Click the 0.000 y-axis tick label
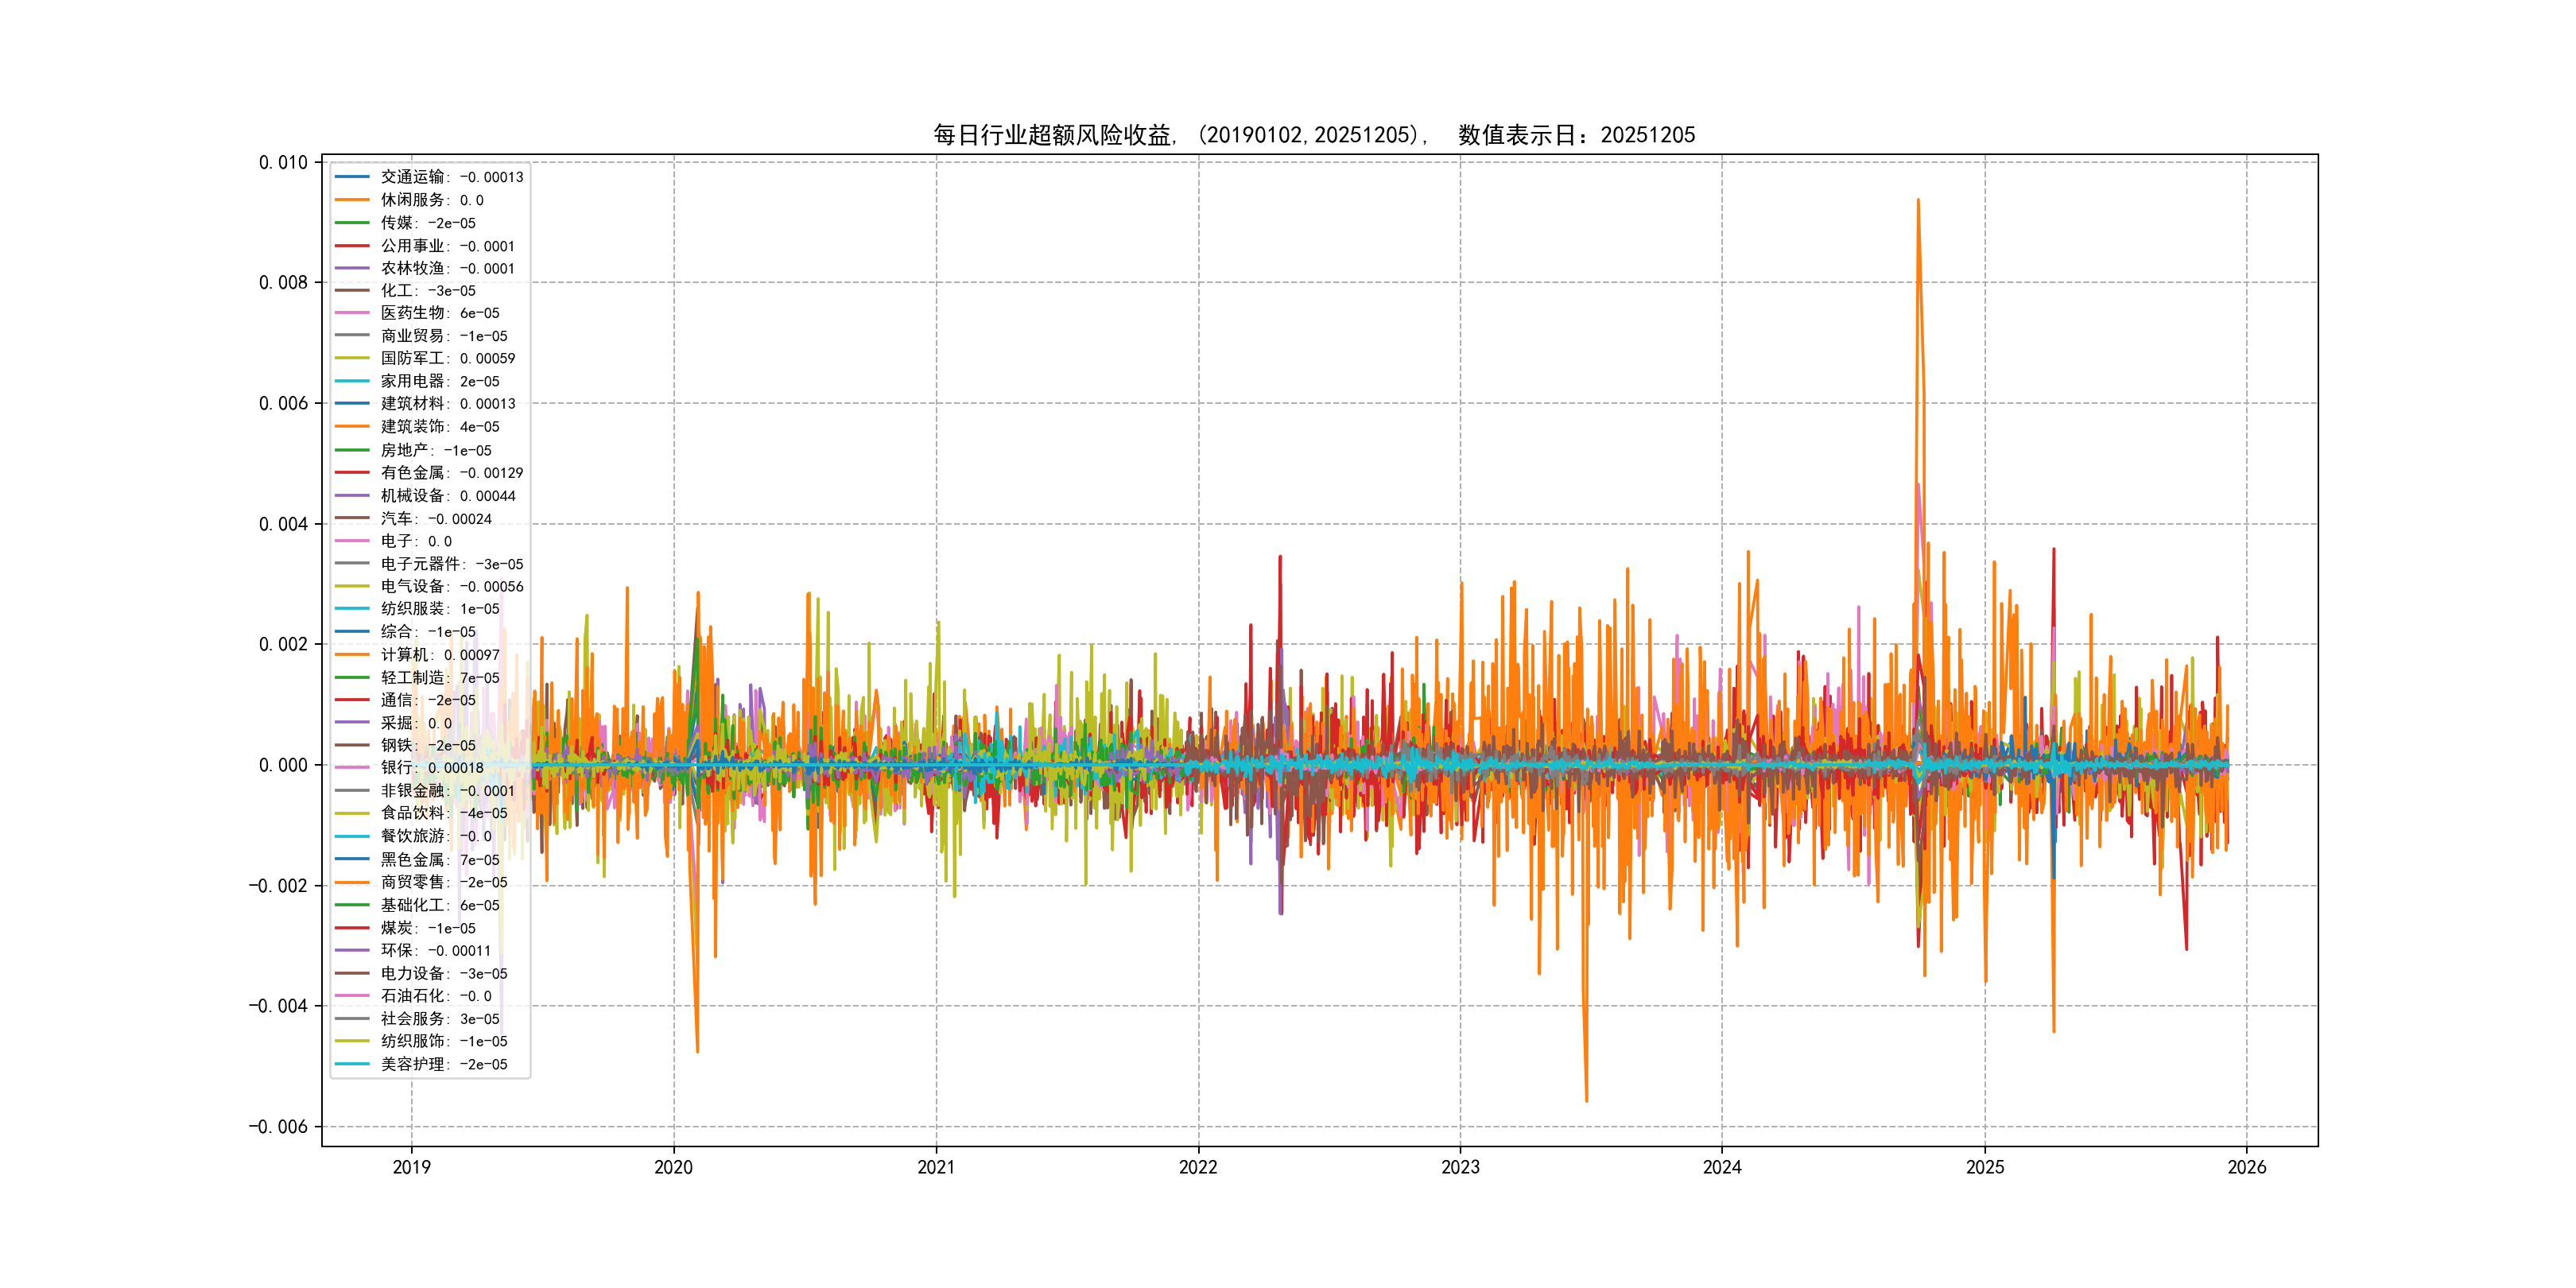Viewport: 2576px width, 1288px height. coord(283,765)
